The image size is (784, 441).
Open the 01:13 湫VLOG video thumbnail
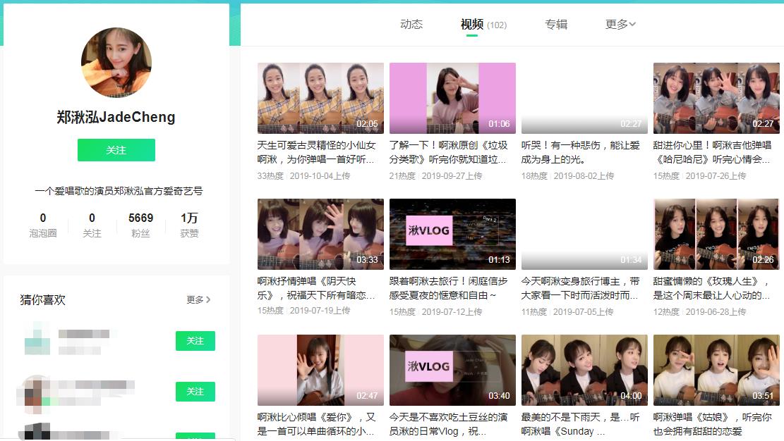452,234
